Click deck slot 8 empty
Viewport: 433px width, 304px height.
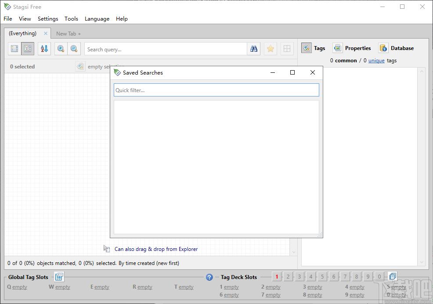[313, 295]
